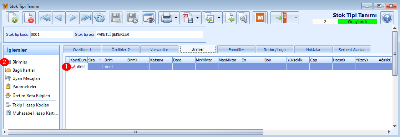The image size is (400, 137).
Task: Expand the copy documents dropdown arrow
Action: coord(219,18)
